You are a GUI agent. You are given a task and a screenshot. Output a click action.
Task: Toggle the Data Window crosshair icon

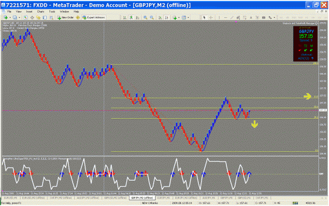[x=32, y=17]
